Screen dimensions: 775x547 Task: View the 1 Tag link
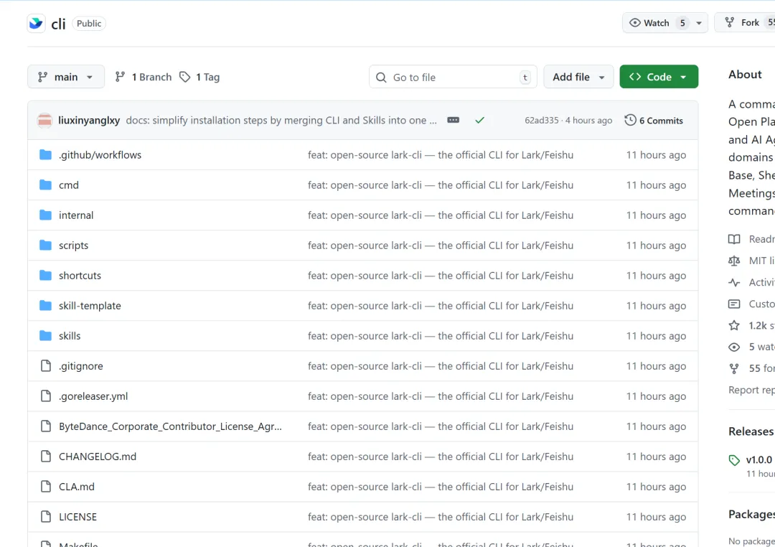(x=199, y=77)
